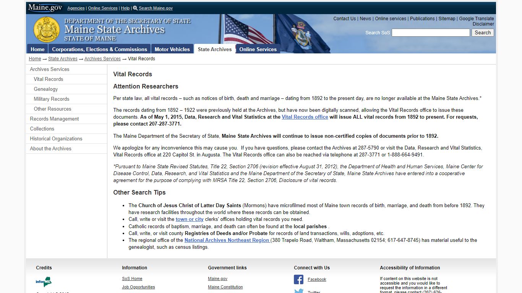Click the Maine.gov logo

[x=45, y=8]
